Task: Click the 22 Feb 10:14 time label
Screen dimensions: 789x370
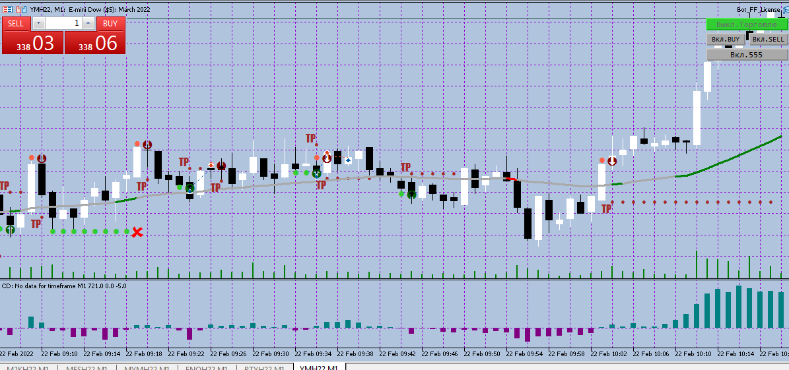Action: (736, 354)
